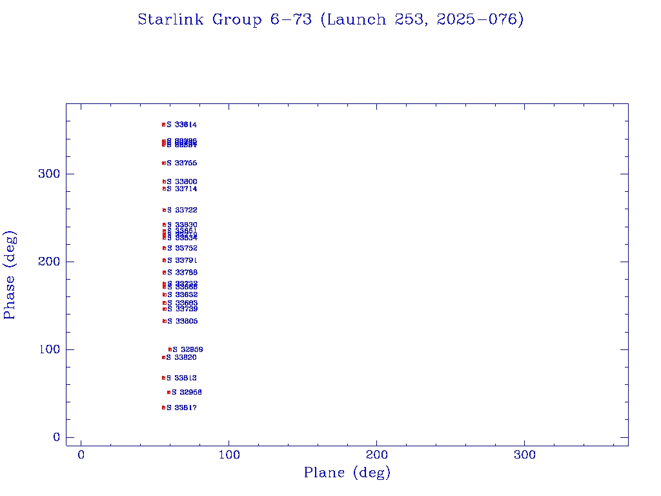The height and width of the screenshot is (496, 661).
Task: Pick the "S 33722" satellite label
Action: pyautogui.click(x=182, y=210)
